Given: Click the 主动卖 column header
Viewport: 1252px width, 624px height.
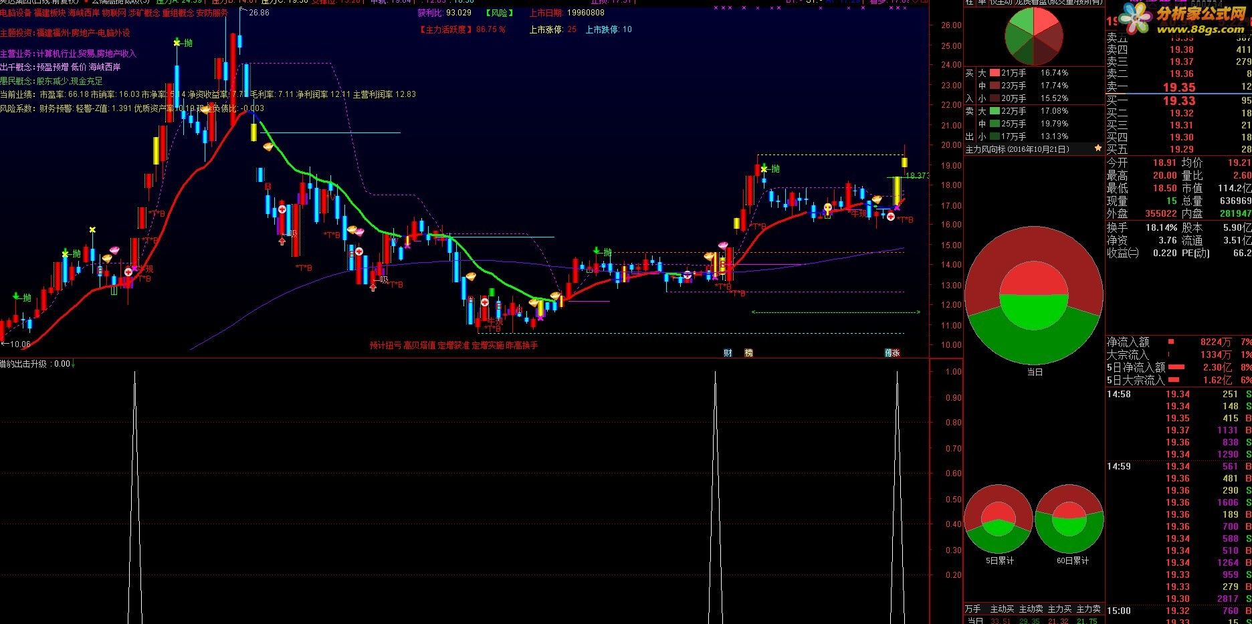Looking at the screenshot, I should 1031,609.
